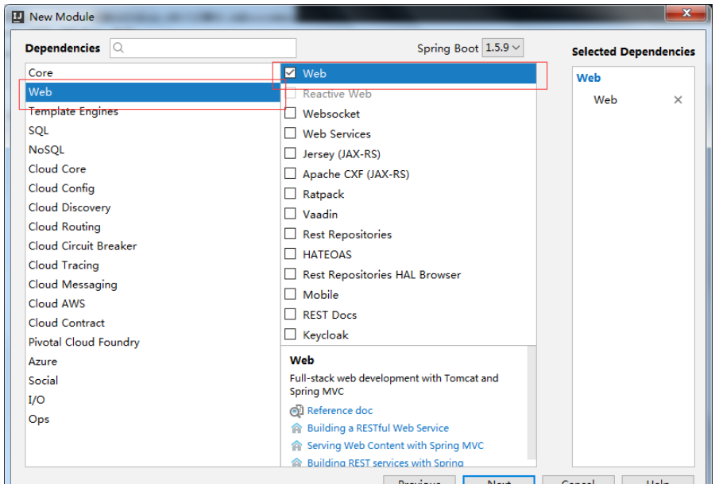Tick the Rest Repositories checkbox
Screen dimensions: 719x484
pyautogui.click(x=290, y=234)
